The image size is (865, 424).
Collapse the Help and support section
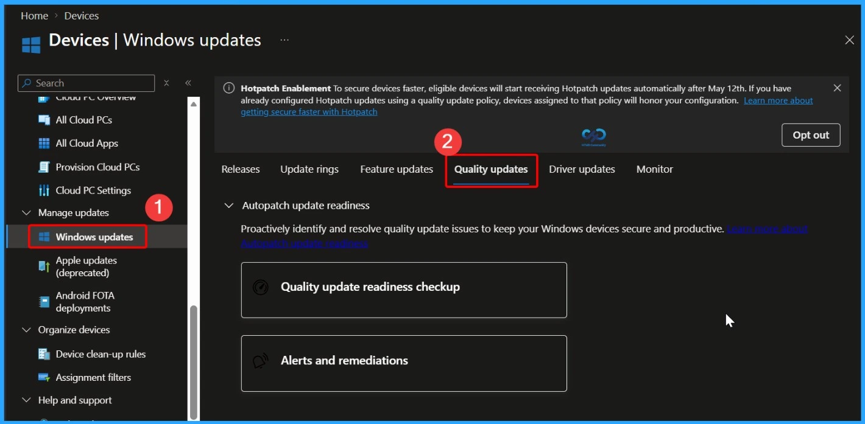click(26, 400)
